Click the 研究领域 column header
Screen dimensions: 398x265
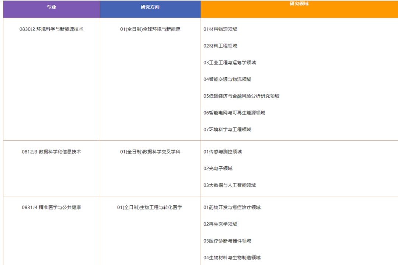pyautogui.click(x=299, y=4)
